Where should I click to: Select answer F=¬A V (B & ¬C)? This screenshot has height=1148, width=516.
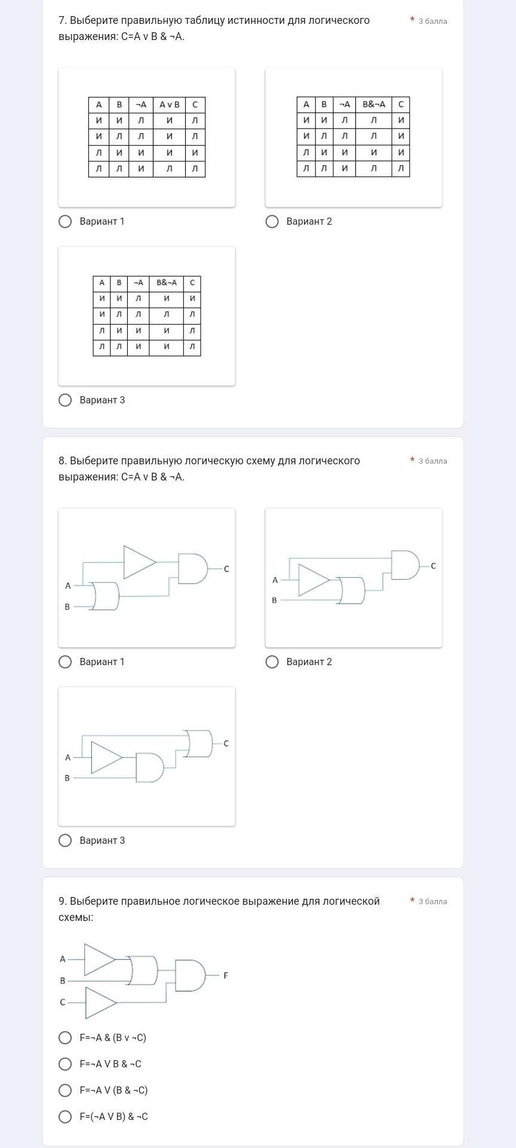click(x=65, y=1091)
